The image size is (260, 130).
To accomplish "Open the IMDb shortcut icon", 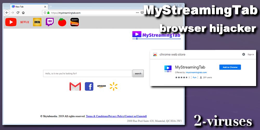I will [37, 22].
